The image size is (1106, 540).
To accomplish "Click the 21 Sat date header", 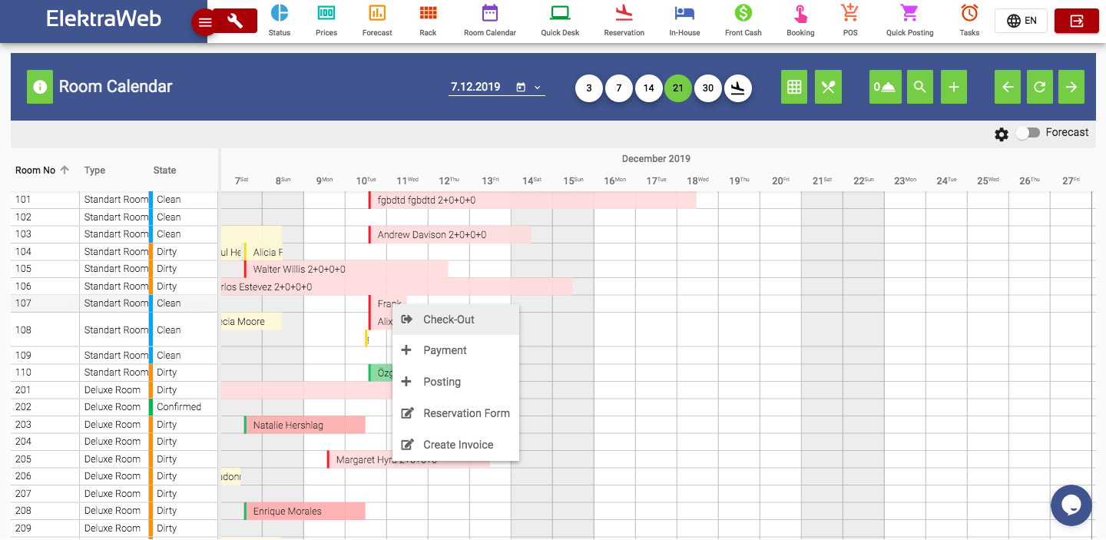I will coord(822,181).
